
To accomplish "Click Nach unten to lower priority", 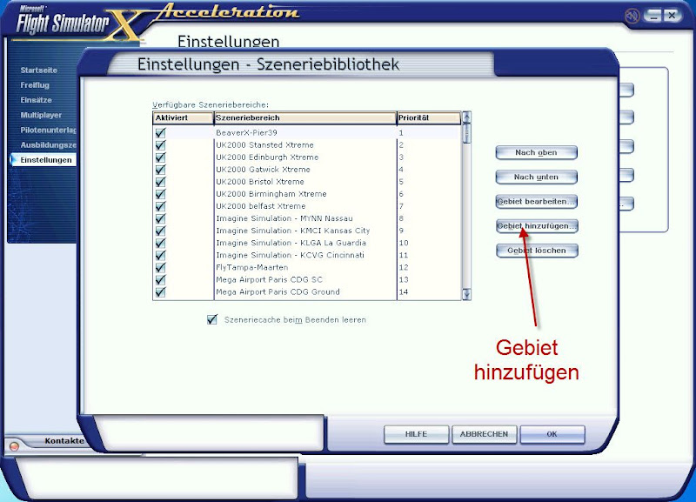I will tap(536, 177).
